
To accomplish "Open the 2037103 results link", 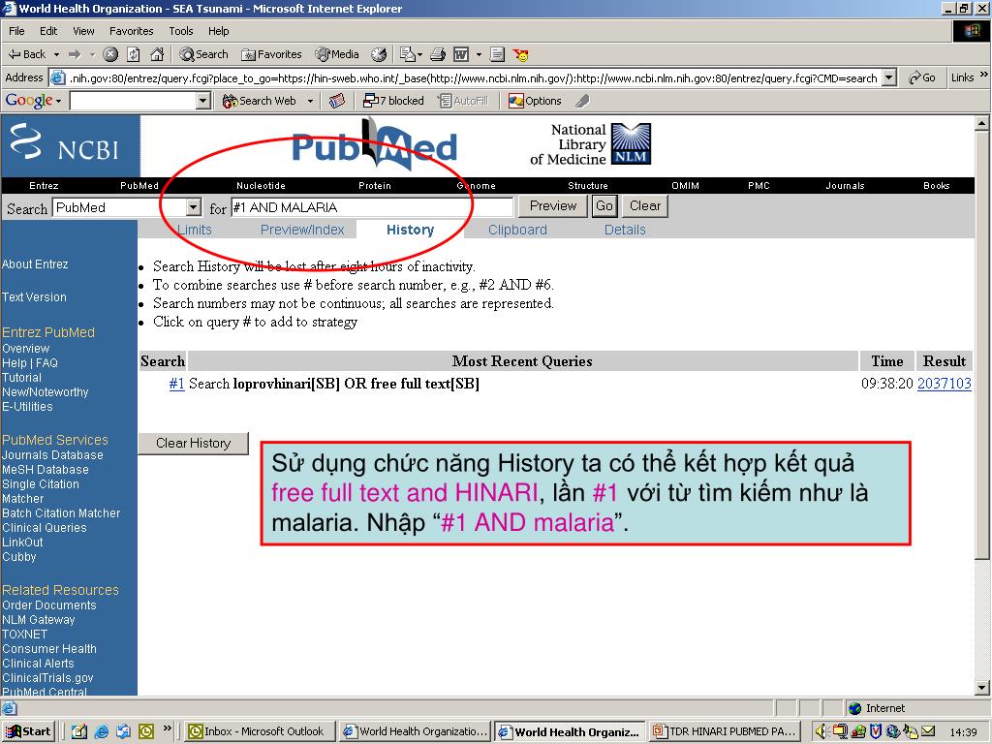I will 944,384.
